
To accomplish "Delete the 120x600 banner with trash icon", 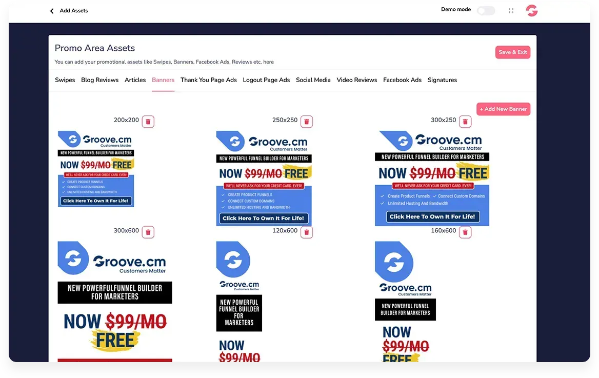I will click(x=307, y=232).
